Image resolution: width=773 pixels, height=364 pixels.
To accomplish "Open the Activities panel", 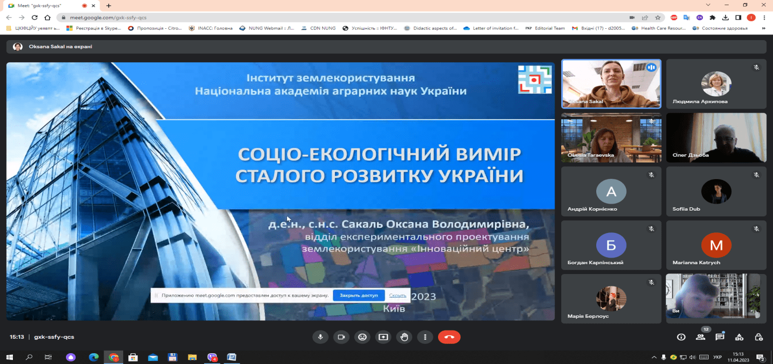I will tap(740, 337).
